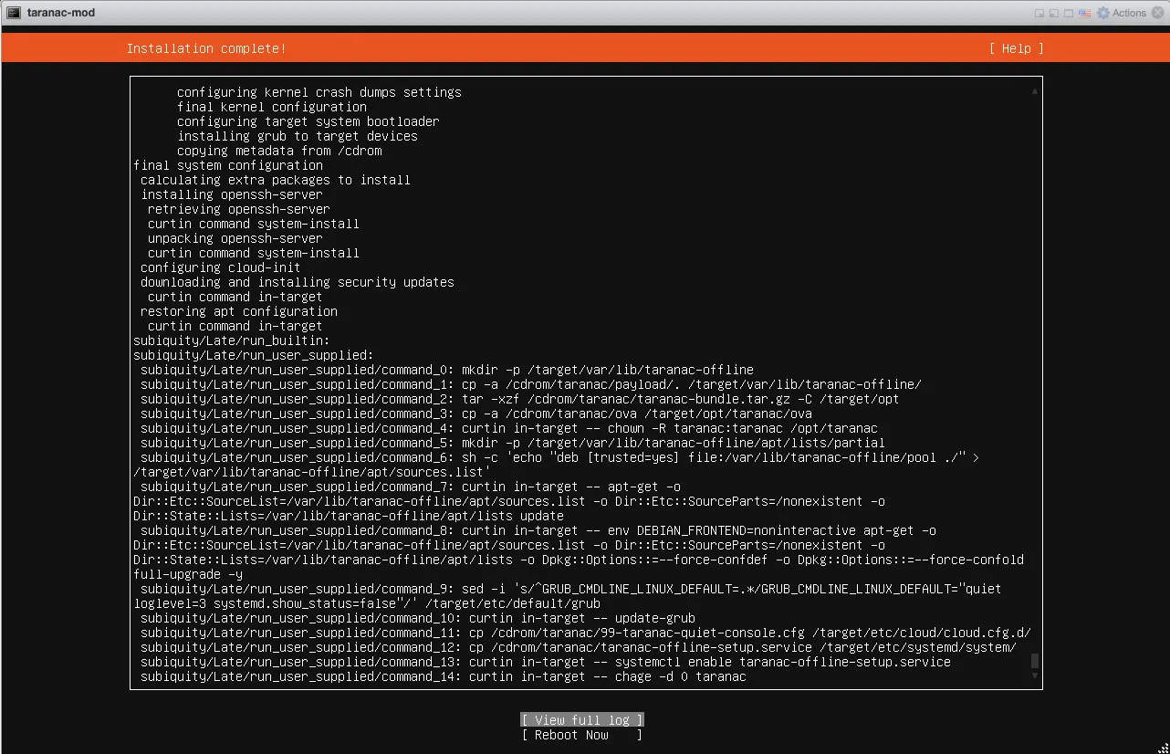Click the command_10 update-grub line
The image size is (1170, 754).
tap(418, 618)
